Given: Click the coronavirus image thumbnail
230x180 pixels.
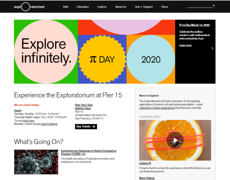Looking at the screenshot, I should click(36, 162).
